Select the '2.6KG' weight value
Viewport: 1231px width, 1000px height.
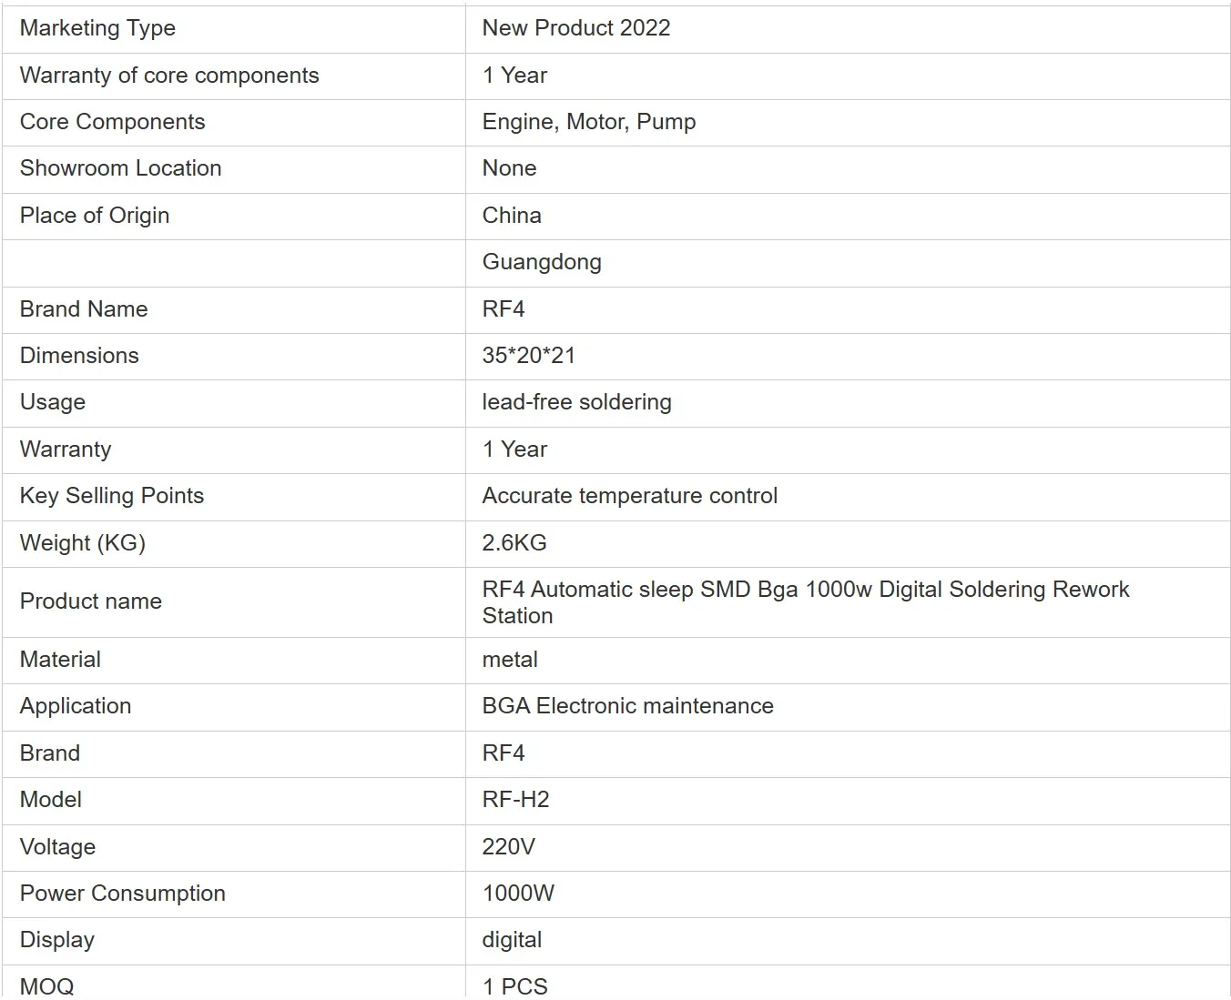[x=514, y=543]
